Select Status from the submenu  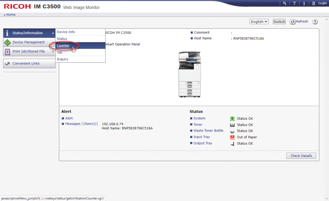click(80, 39)
